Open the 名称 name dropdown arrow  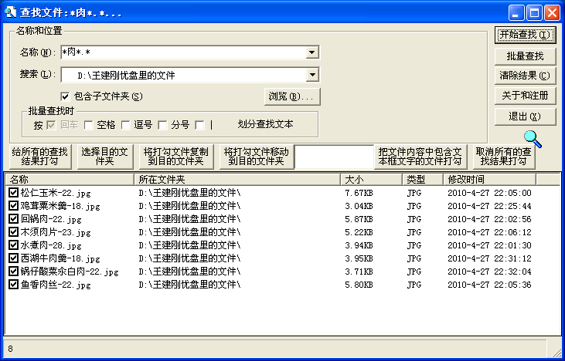pyautogui.click(x=312, y=52)
